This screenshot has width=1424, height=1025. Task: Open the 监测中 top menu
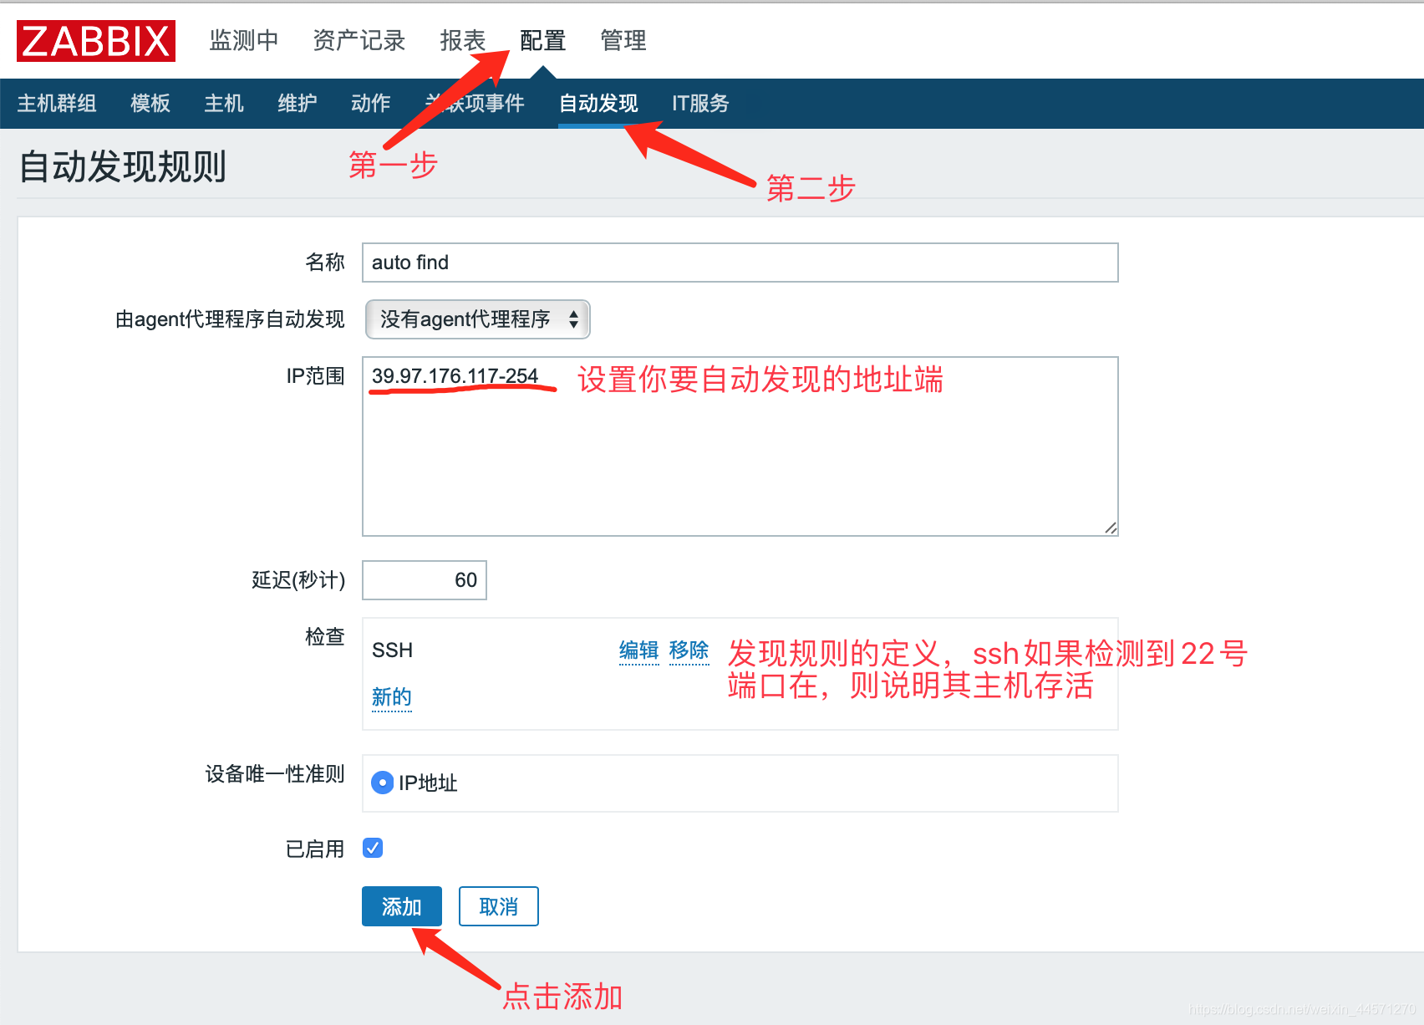point(244,40)
